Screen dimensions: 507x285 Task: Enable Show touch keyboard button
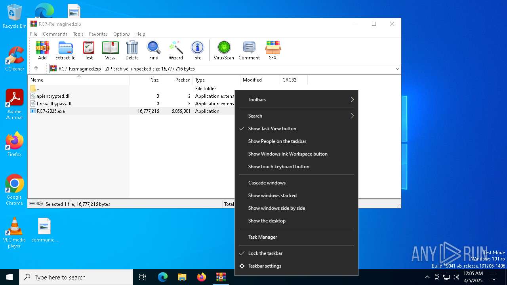coord(296,167)
